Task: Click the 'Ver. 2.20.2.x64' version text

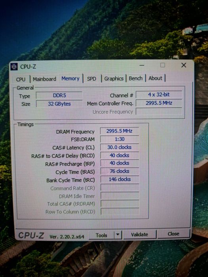Action: point(67,237)
